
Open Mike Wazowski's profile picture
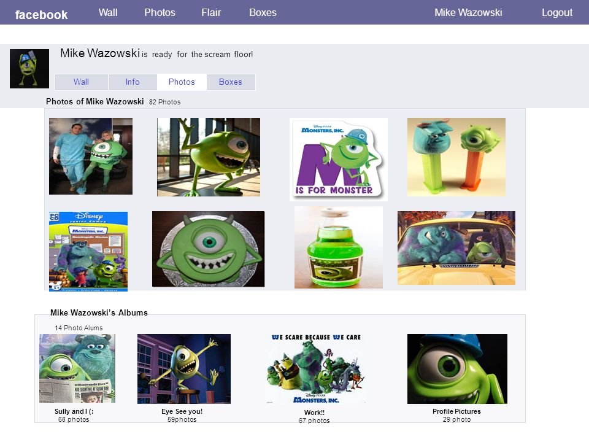click(29, 69)
